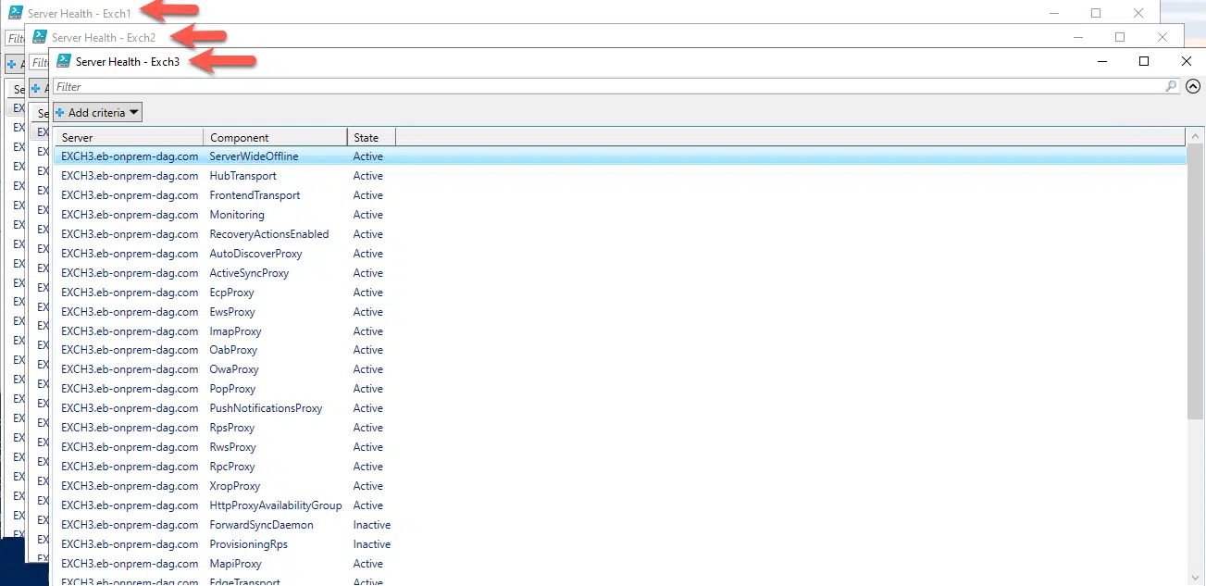Viewport: 1206px width, 586px height.
Task: Select the EcpProxy row
Action: 619,293
